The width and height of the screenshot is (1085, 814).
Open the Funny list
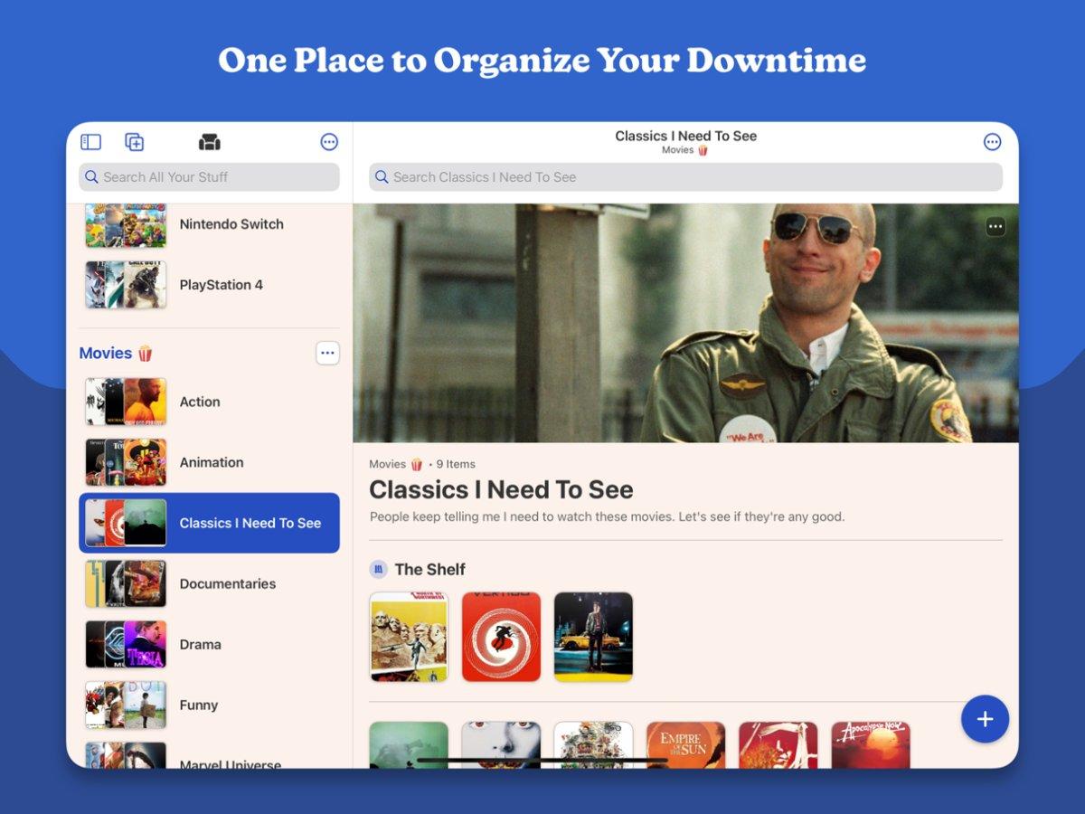[209, 705]
